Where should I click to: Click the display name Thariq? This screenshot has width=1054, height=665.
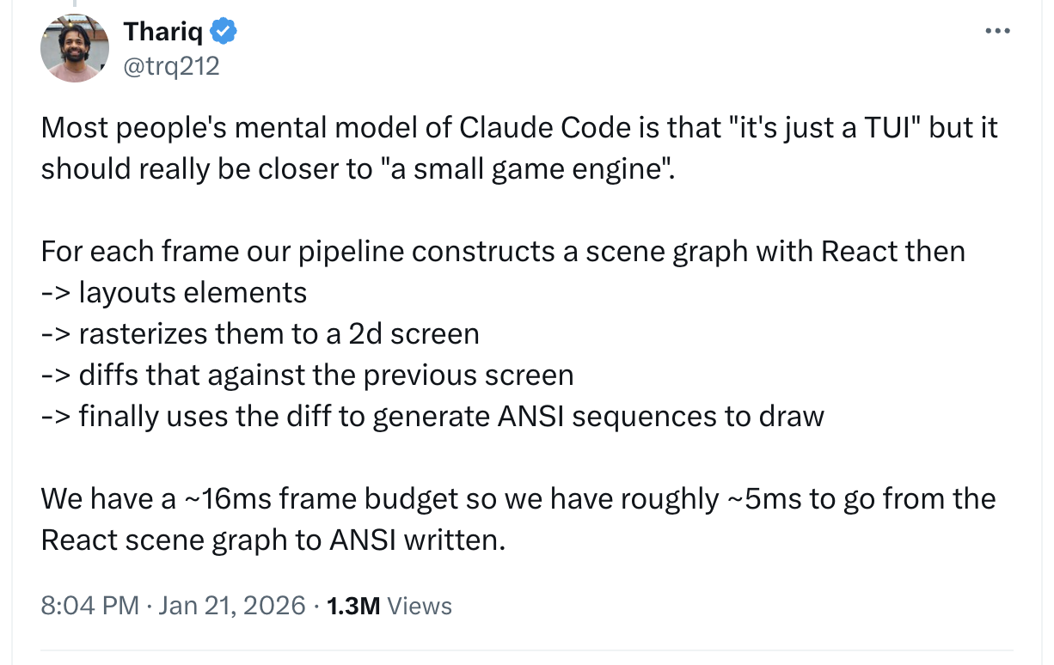(163, 32)
